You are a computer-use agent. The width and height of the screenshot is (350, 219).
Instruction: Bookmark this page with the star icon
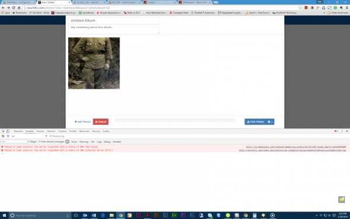(x=300, y=8)
